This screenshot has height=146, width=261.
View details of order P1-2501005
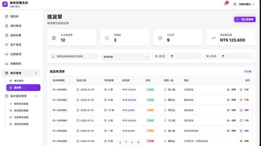pyautogui.click(x=231, y=131)
